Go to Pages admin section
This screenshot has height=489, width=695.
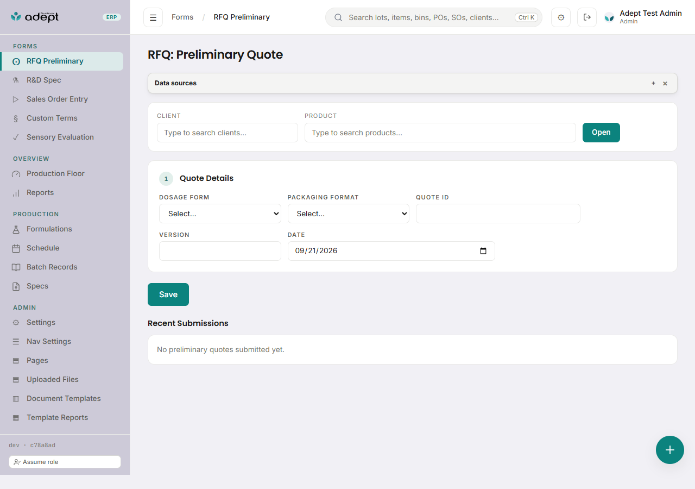(62, 361)
